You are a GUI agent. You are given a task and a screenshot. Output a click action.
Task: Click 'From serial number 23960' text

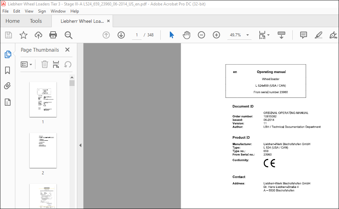(271, 92)
